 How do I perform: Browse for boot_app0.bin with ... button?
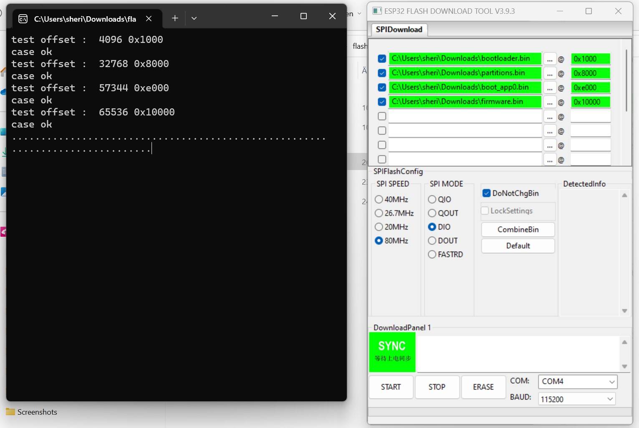[x=550, y=88]
